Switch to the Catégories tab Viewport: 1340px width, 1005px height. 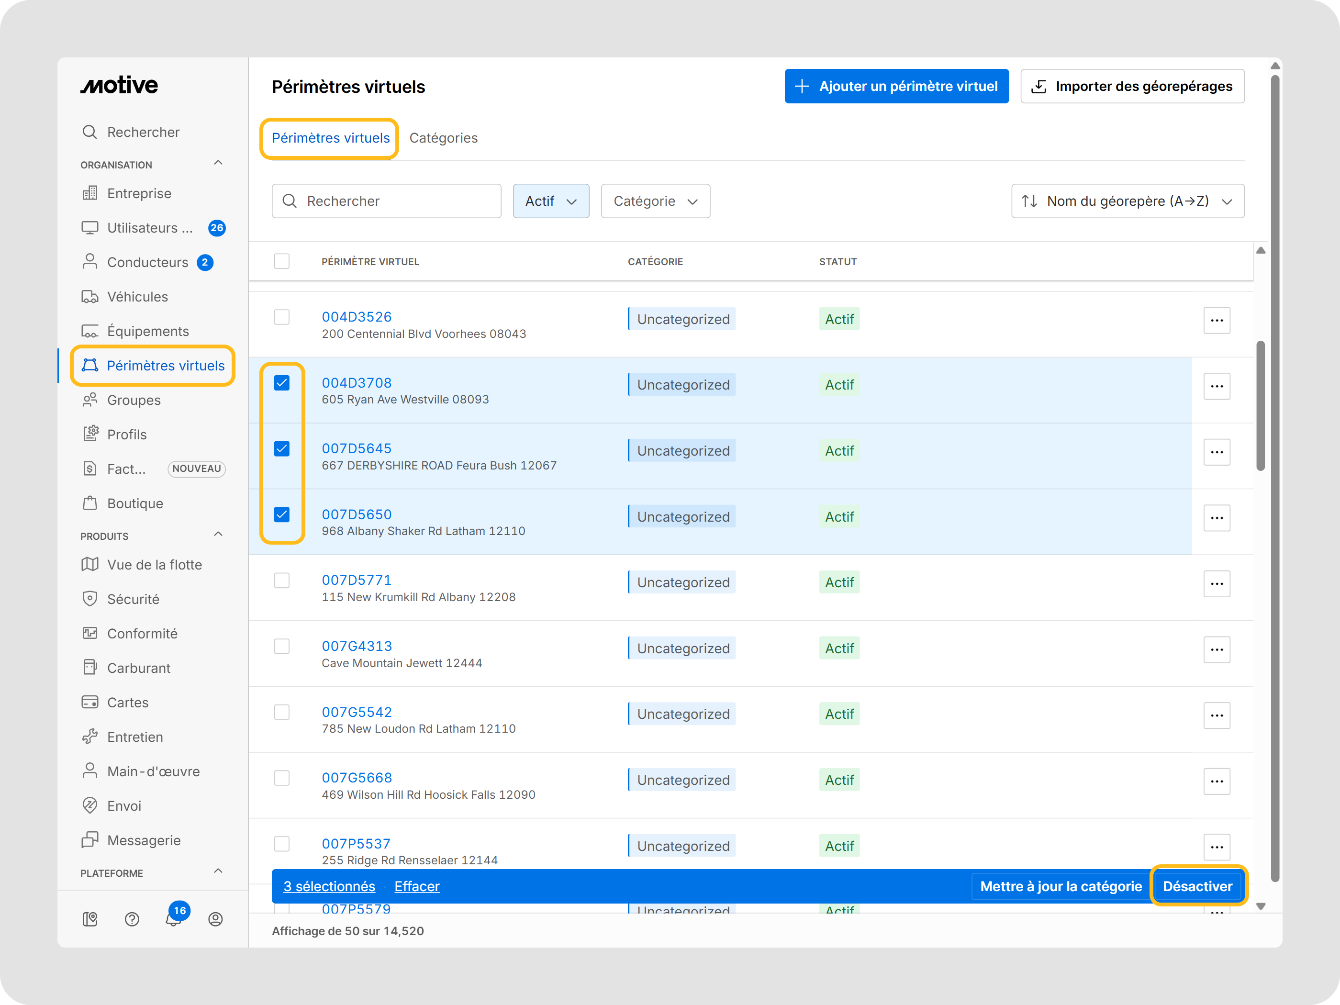[x=444, y=138]
